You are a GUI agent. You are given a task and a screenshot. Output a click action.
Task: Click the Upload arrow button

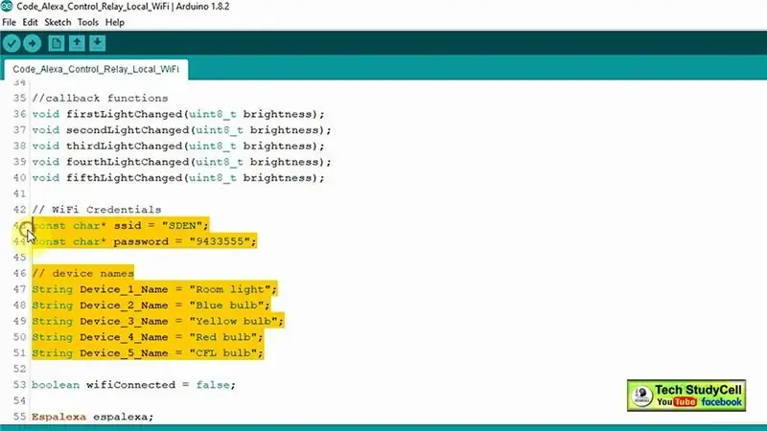(x=33, y=43)
